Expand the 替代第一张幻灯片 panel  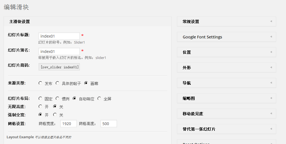[226, 129]
